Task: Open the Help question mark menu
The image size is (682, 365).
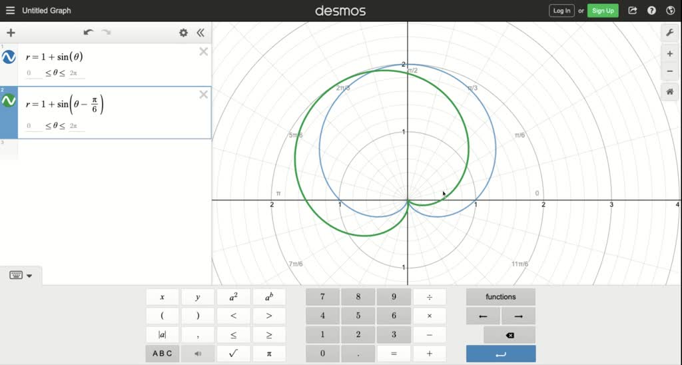Action: [x=651, y=11]
